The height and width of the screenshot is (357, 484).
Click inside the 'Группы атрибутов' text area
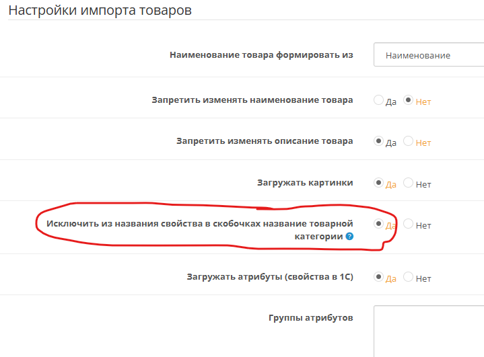(429, 331)
